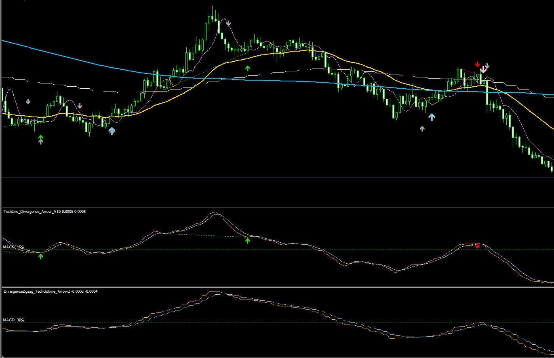Select the MACD_30分 label
Image resolution: width=554 pixels, height=358 pixels.
click(x=14, y=320)
